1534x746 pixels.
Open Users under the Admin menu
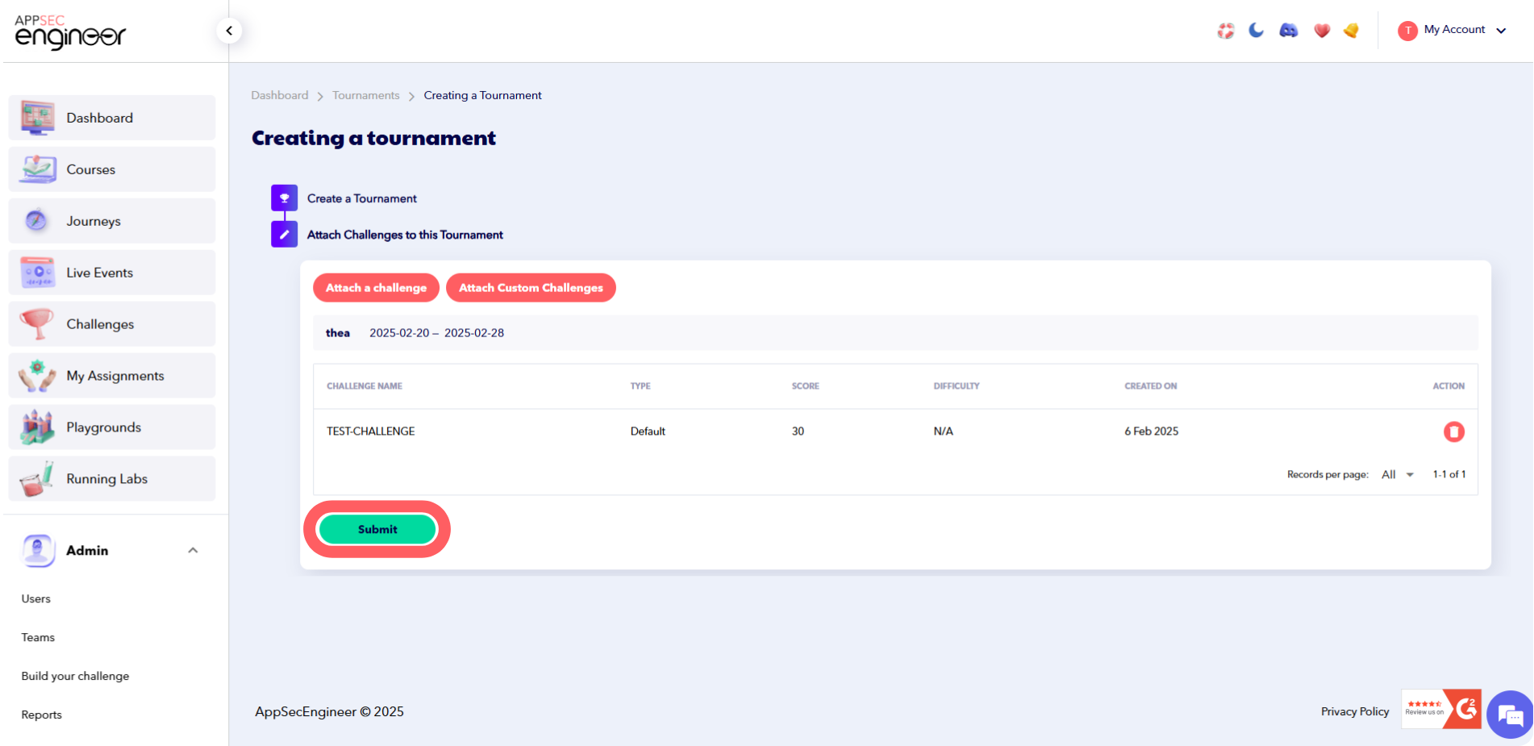[35, 598]
